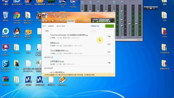Viewport: 174px width, 98px height.
Task: Open the Recycle Bin (回收站) icon
Action: click(5, 16)
